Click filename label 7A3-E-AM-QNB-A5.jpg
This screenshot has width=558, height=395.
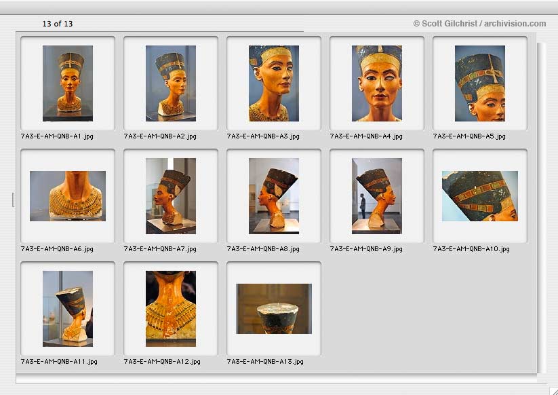pos(469,136)
